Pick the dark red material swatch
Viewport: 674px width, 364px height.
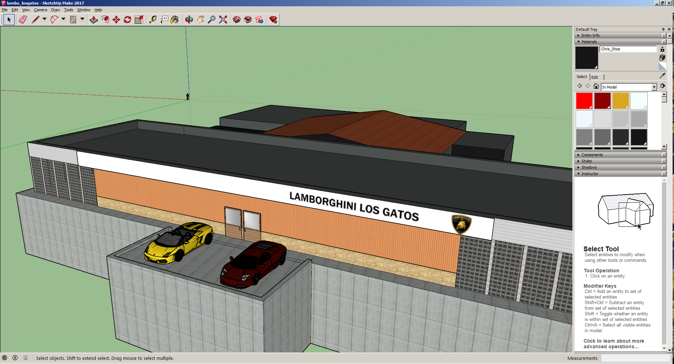(602, 101)
